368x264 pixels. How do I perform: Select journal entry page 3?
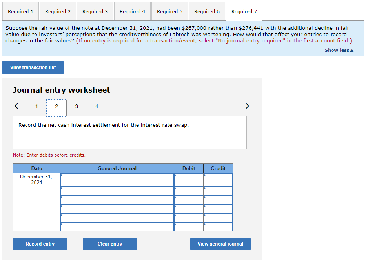coord(77,106)
